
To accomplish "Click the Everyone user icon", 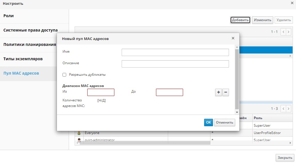I will [x=79, y=133].
